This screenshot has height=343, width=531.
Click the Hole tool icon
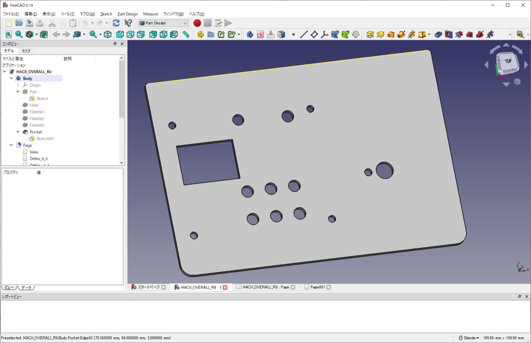click(x=449, y=35)
